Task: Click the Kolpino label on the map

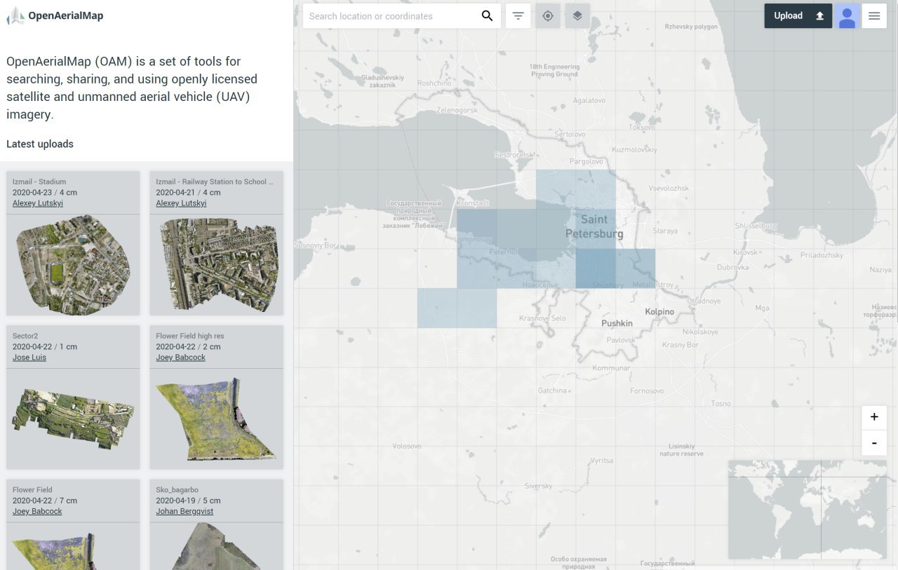Action: pyautogui.click(x=659, y=311)
